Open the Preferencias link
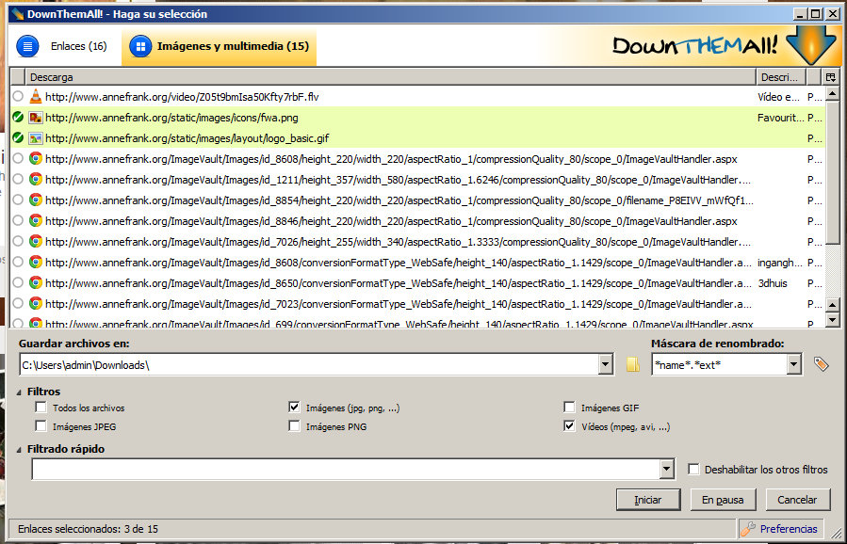Screen dimensions: 847x544 [789, 529]
